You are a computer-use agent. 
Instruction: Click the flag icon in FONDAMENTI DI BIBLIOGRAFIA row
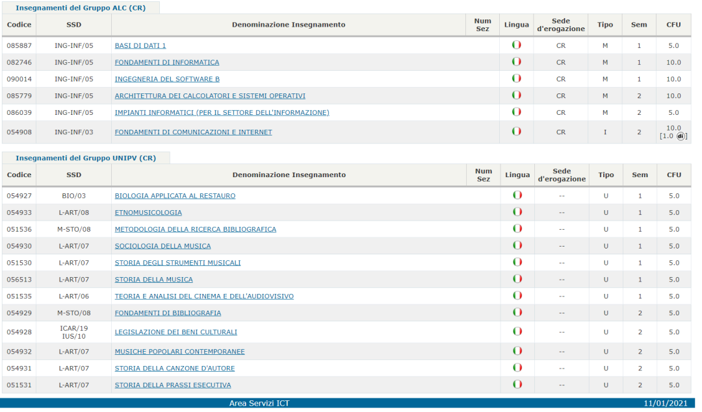point(517,312)
